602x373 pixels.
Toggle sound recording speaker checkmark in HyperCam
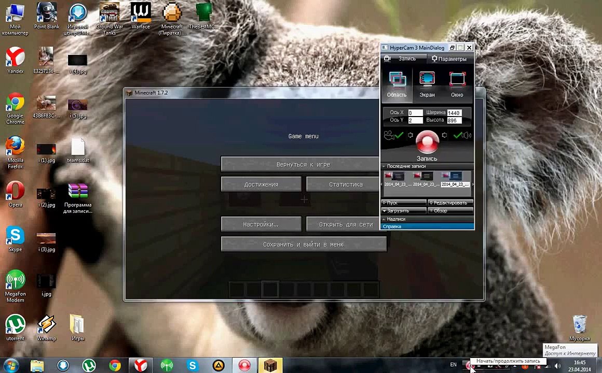pos(462,135)
